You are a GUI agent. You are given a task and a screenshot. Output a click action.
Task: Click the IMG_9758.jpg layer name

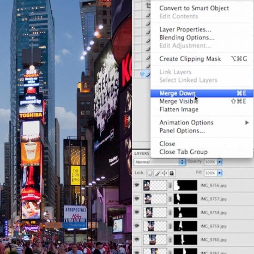(213, 212)
